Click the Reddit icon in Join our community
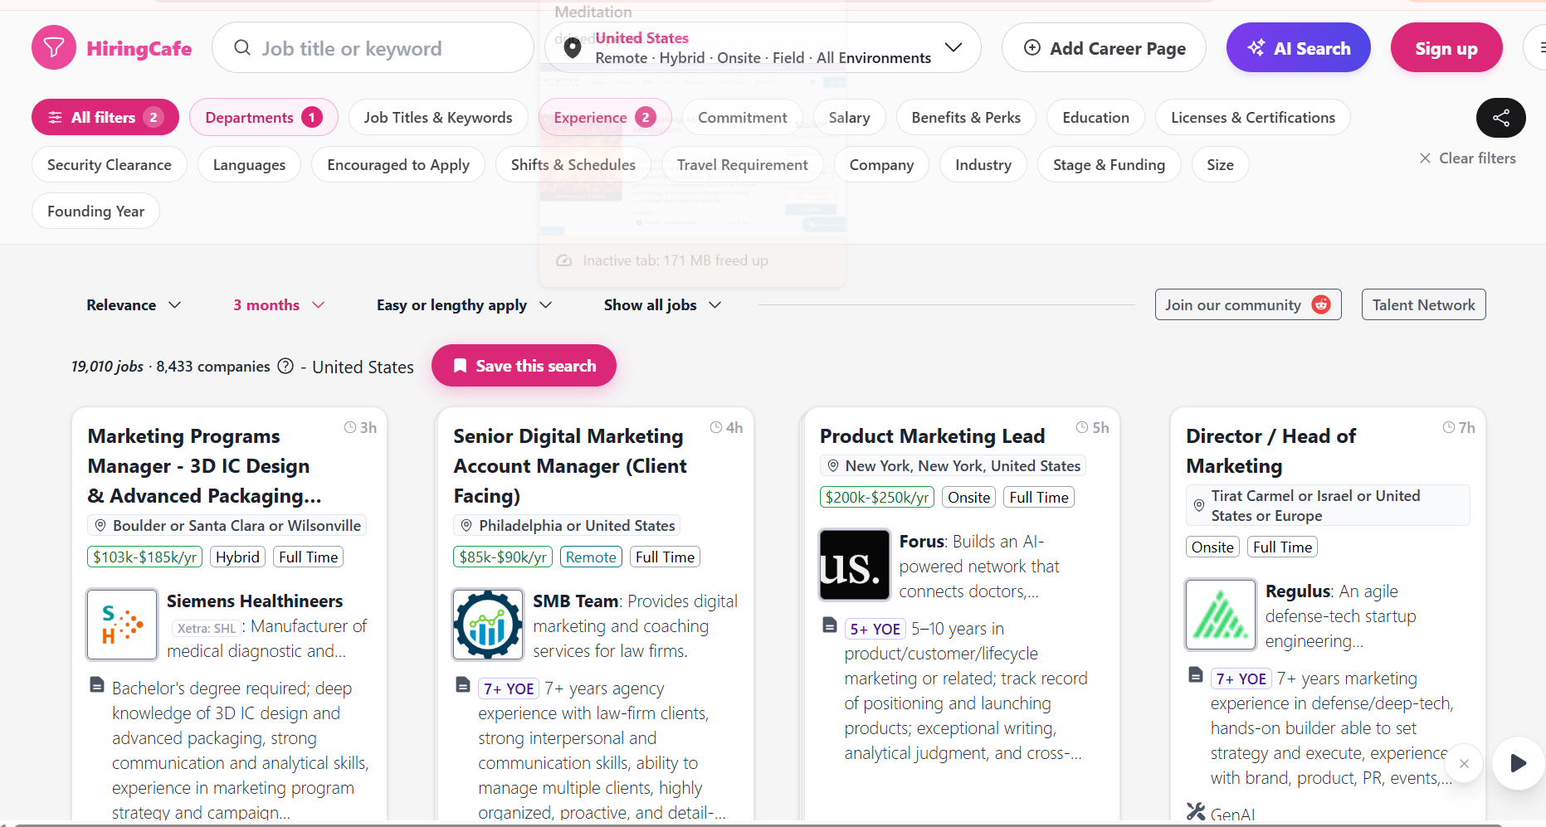The image size is (1546, 827). [1321, 304]
